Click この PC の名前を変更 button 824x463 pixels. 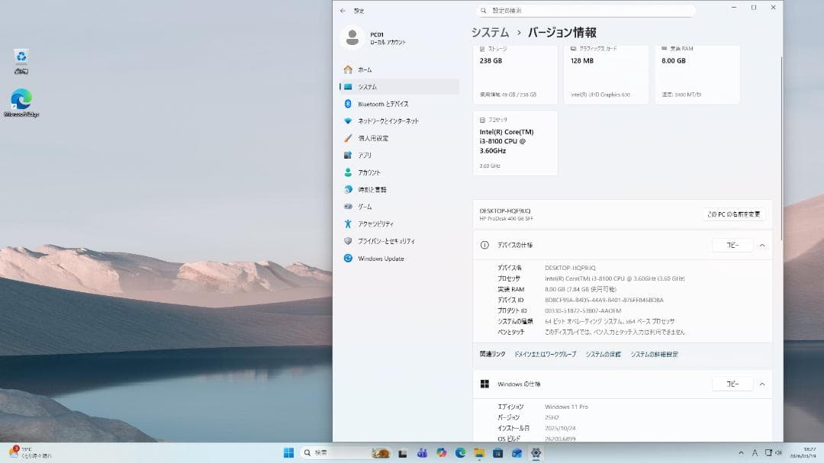click(x=734, y=214)
